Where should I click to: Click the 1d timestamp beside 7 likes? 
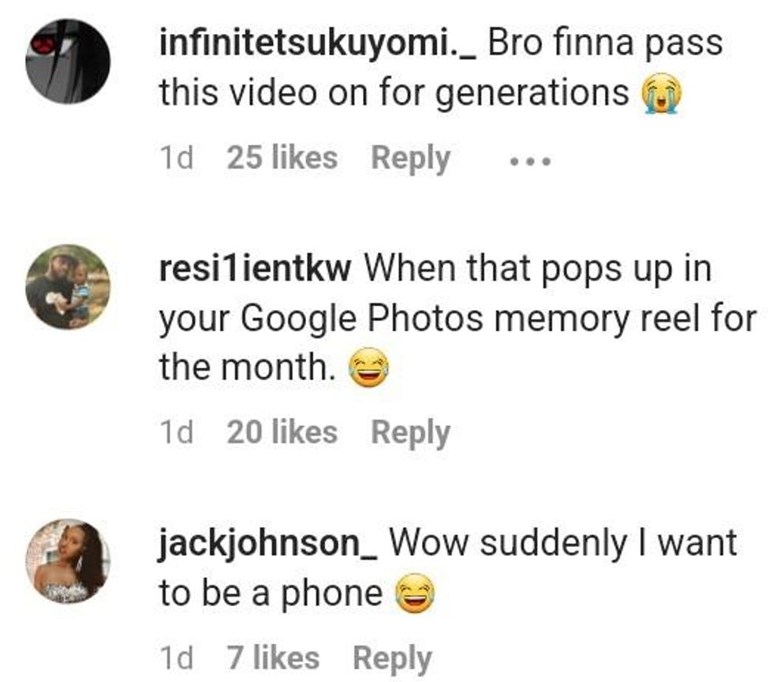(176, 658)
